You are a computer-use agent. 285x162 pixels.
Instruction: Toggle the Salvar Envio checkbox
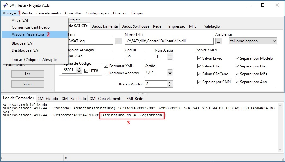[x=199, y=58]
